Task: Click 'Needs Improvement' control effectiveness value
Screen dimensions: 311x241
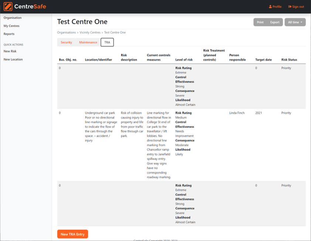Action: pyautogui.click(x=184, y=133)
